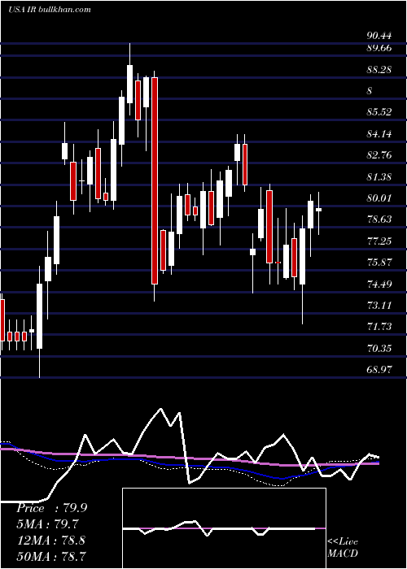Click the 77.25 price level label
407x569 pixels.
coord(379,241)
